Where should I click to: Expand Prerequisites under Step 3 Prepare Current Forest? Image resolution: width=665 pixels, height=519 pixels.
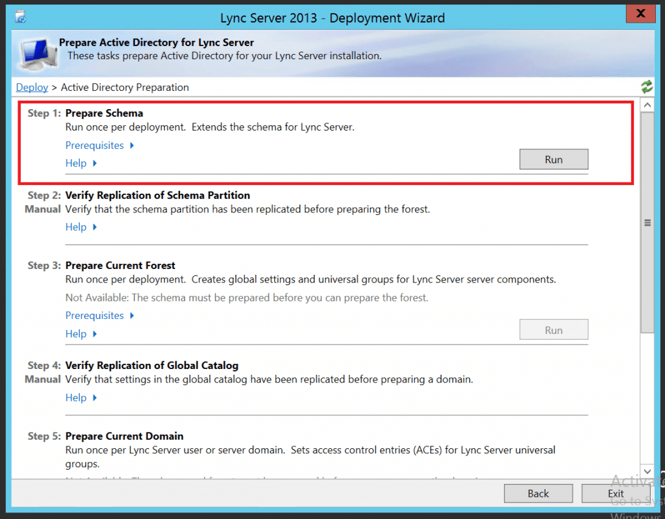tap(95, 315)
